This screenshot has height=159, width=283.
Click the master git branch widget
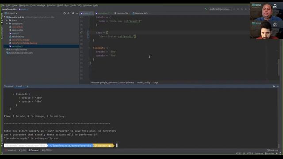[x=269, y=153]
